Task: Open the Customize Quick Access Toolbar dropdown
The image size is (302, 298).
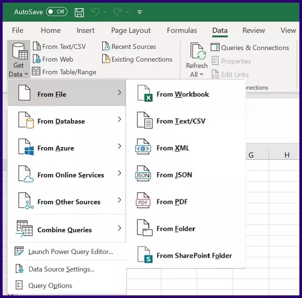Action: (140, 12)
